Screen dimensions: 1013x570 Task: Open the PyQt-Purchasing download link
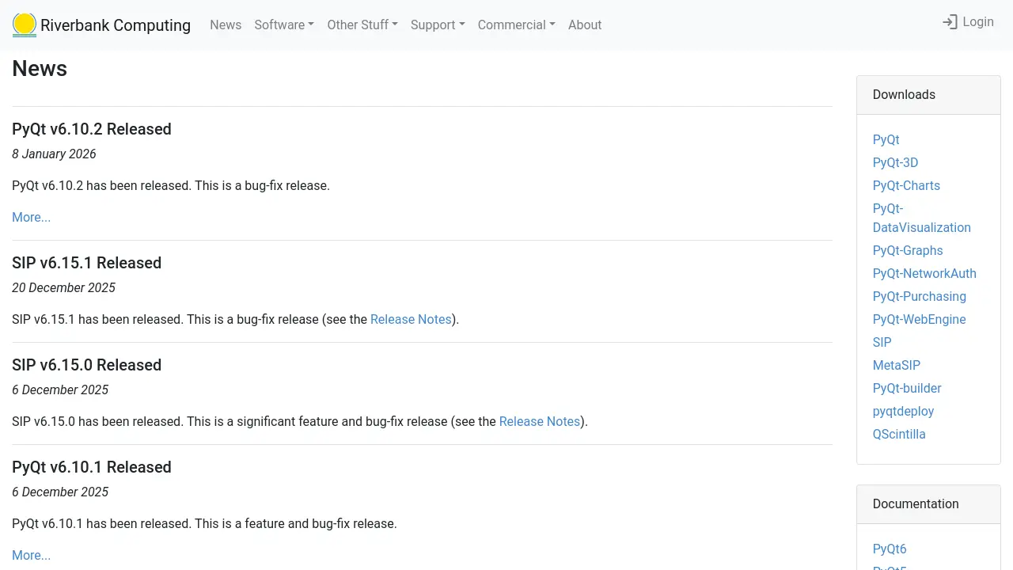click(920, 296)
